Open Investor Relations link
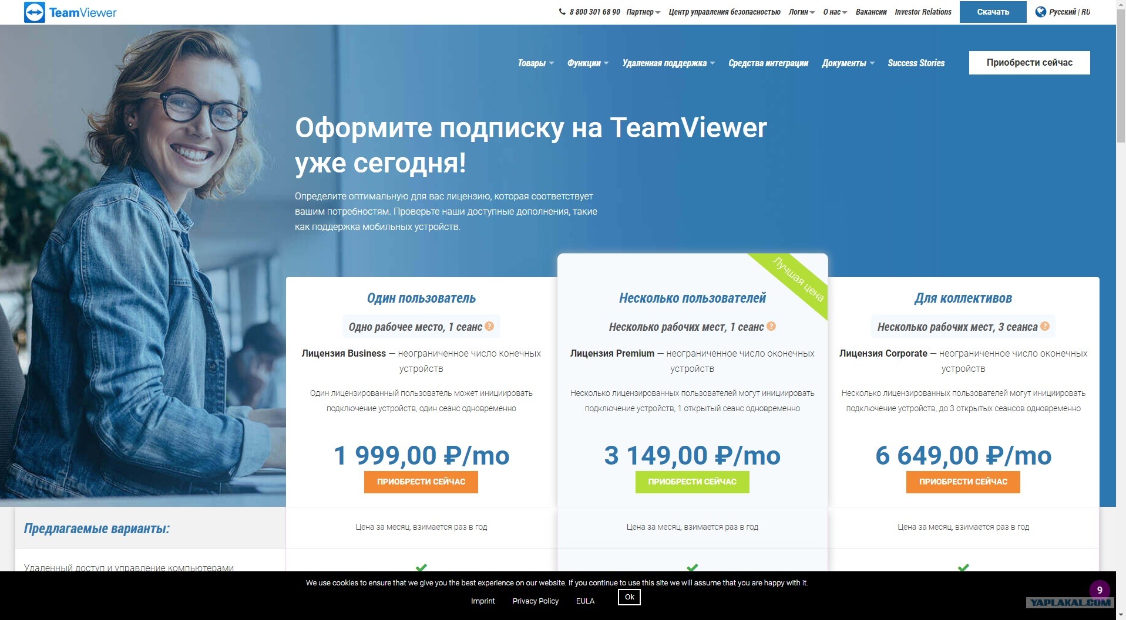1126x620 pixels. [923, 12]
